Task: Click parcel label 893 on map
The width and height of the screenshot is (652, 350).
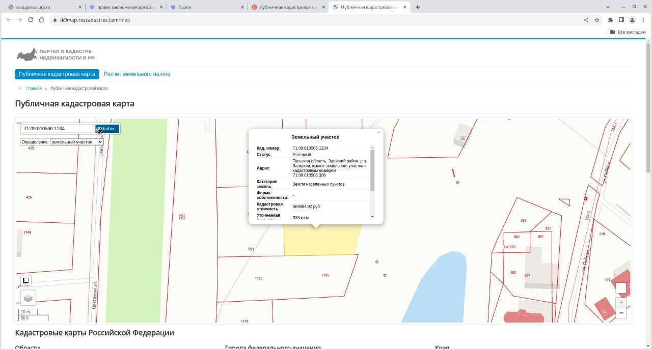Action: [x=524, y=220]
